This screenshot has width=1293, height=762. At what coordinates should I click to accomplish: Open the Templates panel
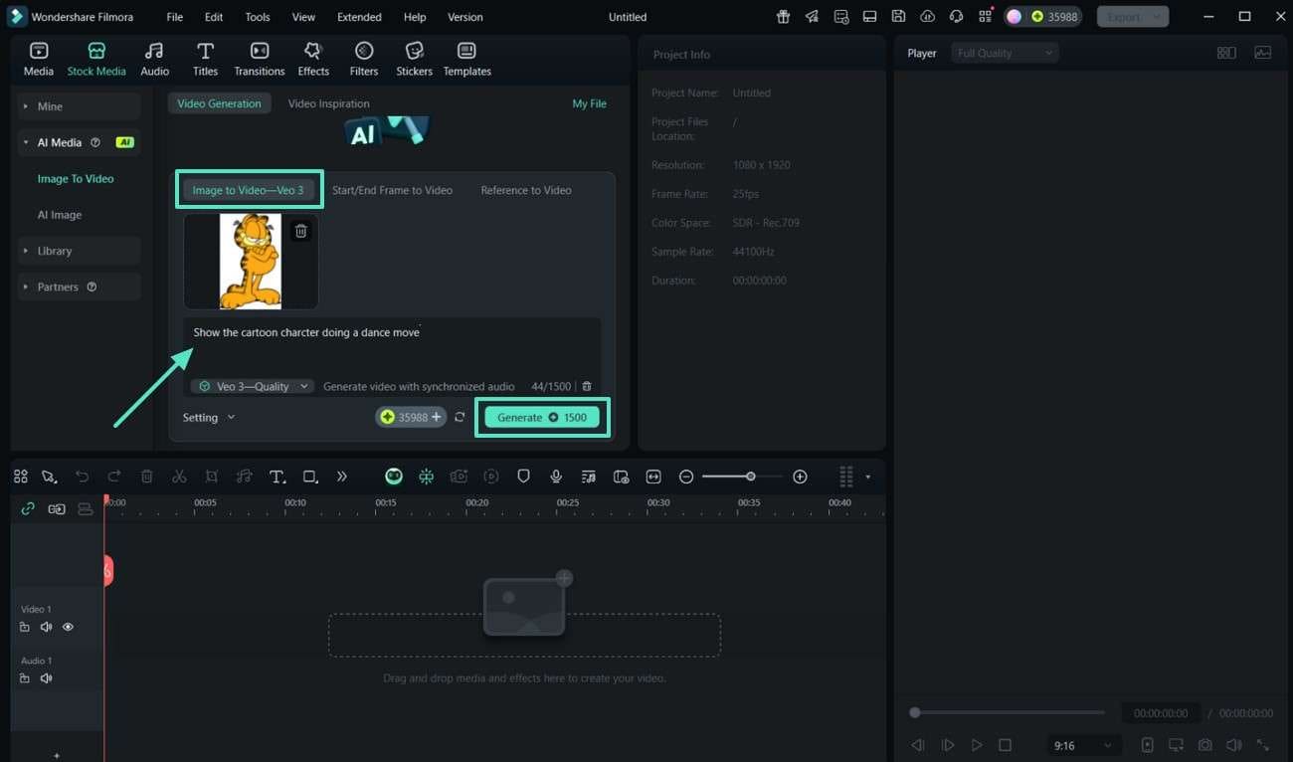click(466, 59)
